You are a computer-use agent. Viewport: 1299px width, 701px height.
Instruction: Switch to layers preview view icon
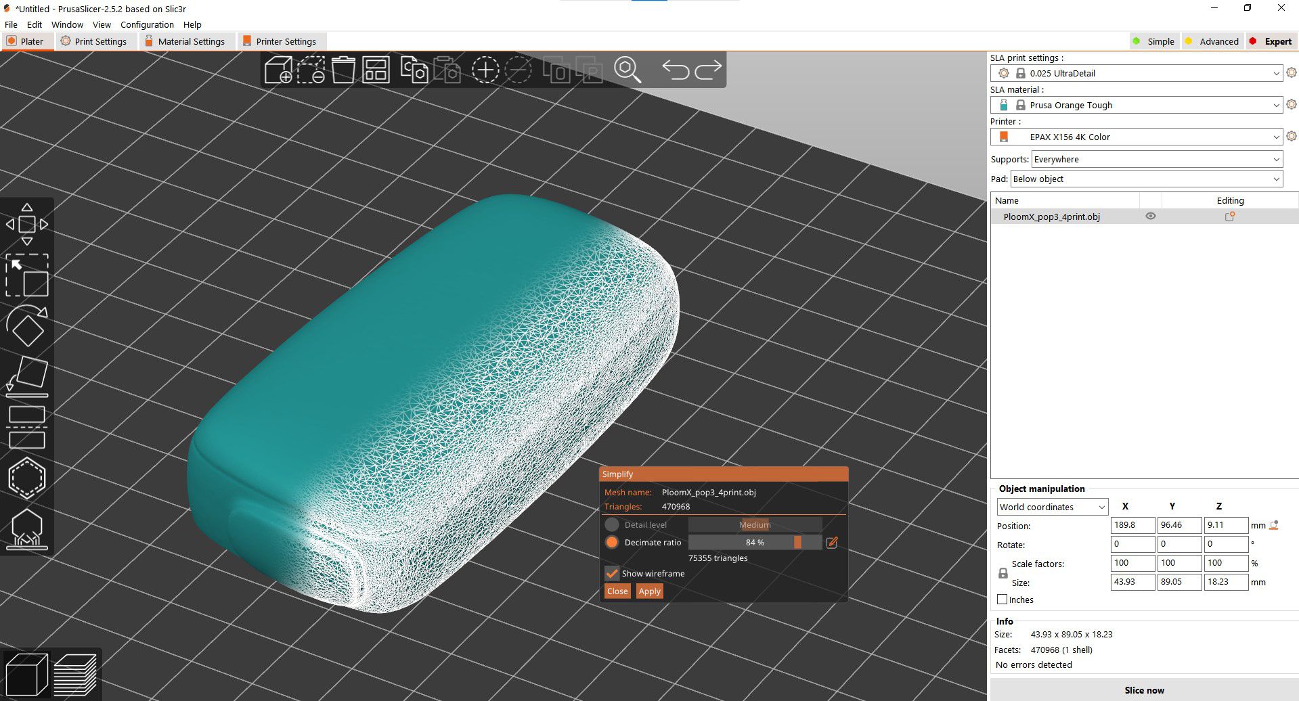click(75, 674)
